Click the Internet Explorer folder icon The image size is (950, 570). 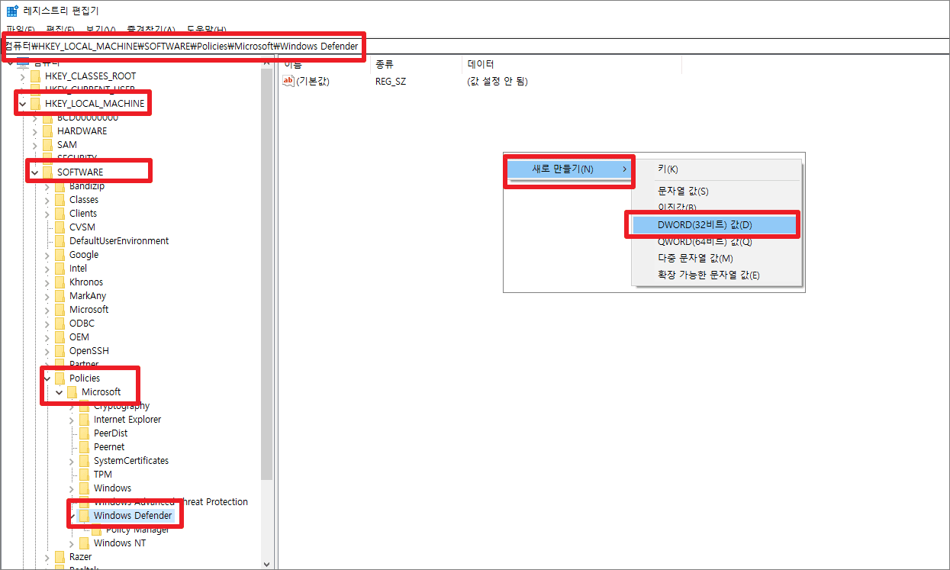click(x=85, y=420)
